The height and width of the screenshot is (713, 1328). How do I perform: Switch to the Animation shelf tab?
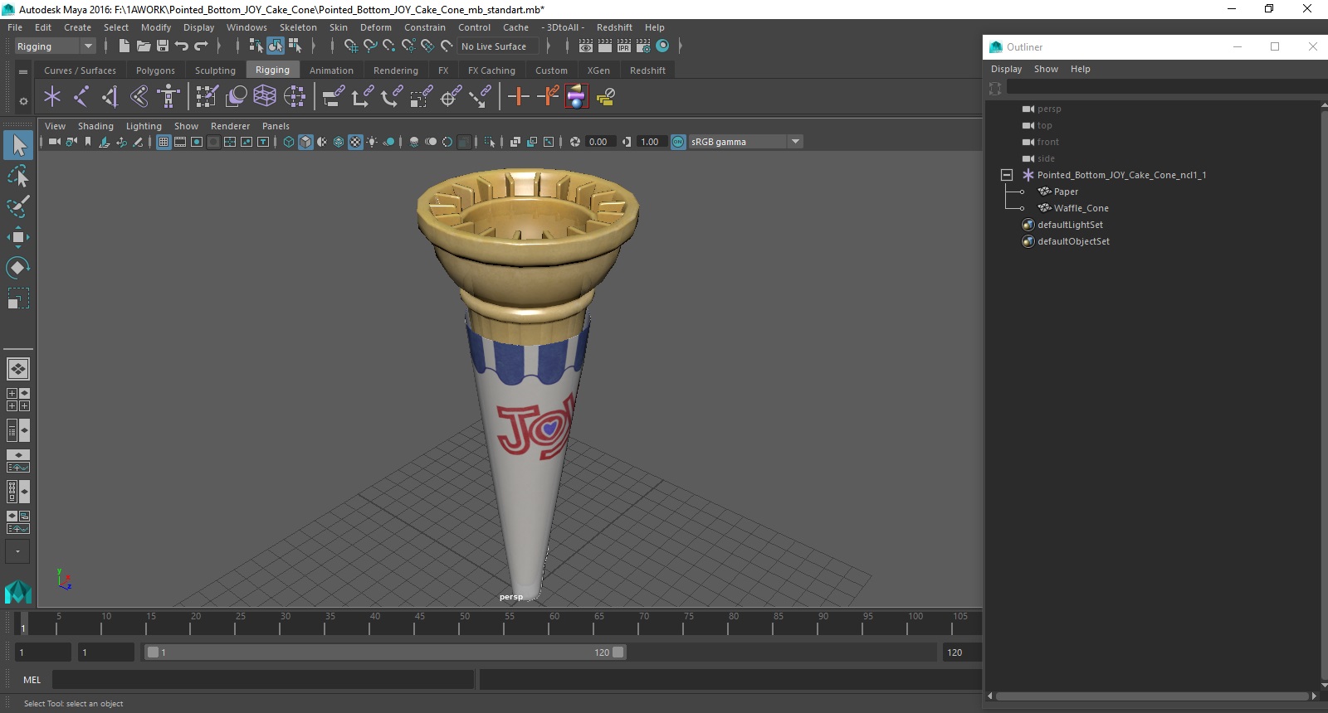(331, 70)
